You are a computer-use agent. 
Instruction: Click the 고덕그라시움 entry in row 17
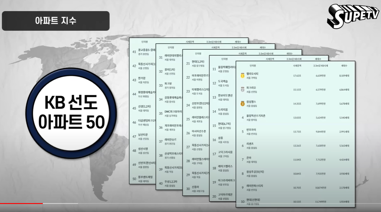tap(225, 152)
